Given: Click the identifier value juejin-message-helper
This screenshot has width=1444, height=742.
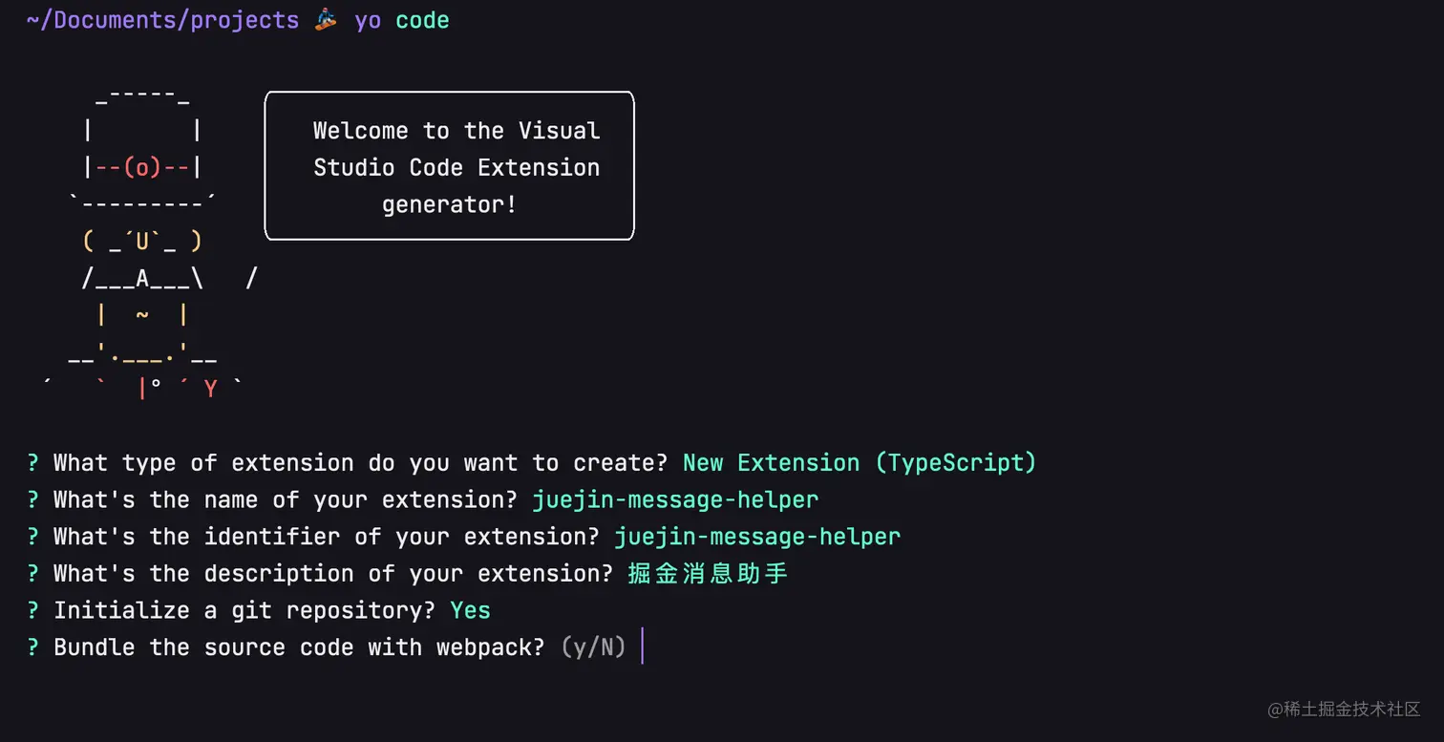Looking at the screenshot, I should coord(757,537).
